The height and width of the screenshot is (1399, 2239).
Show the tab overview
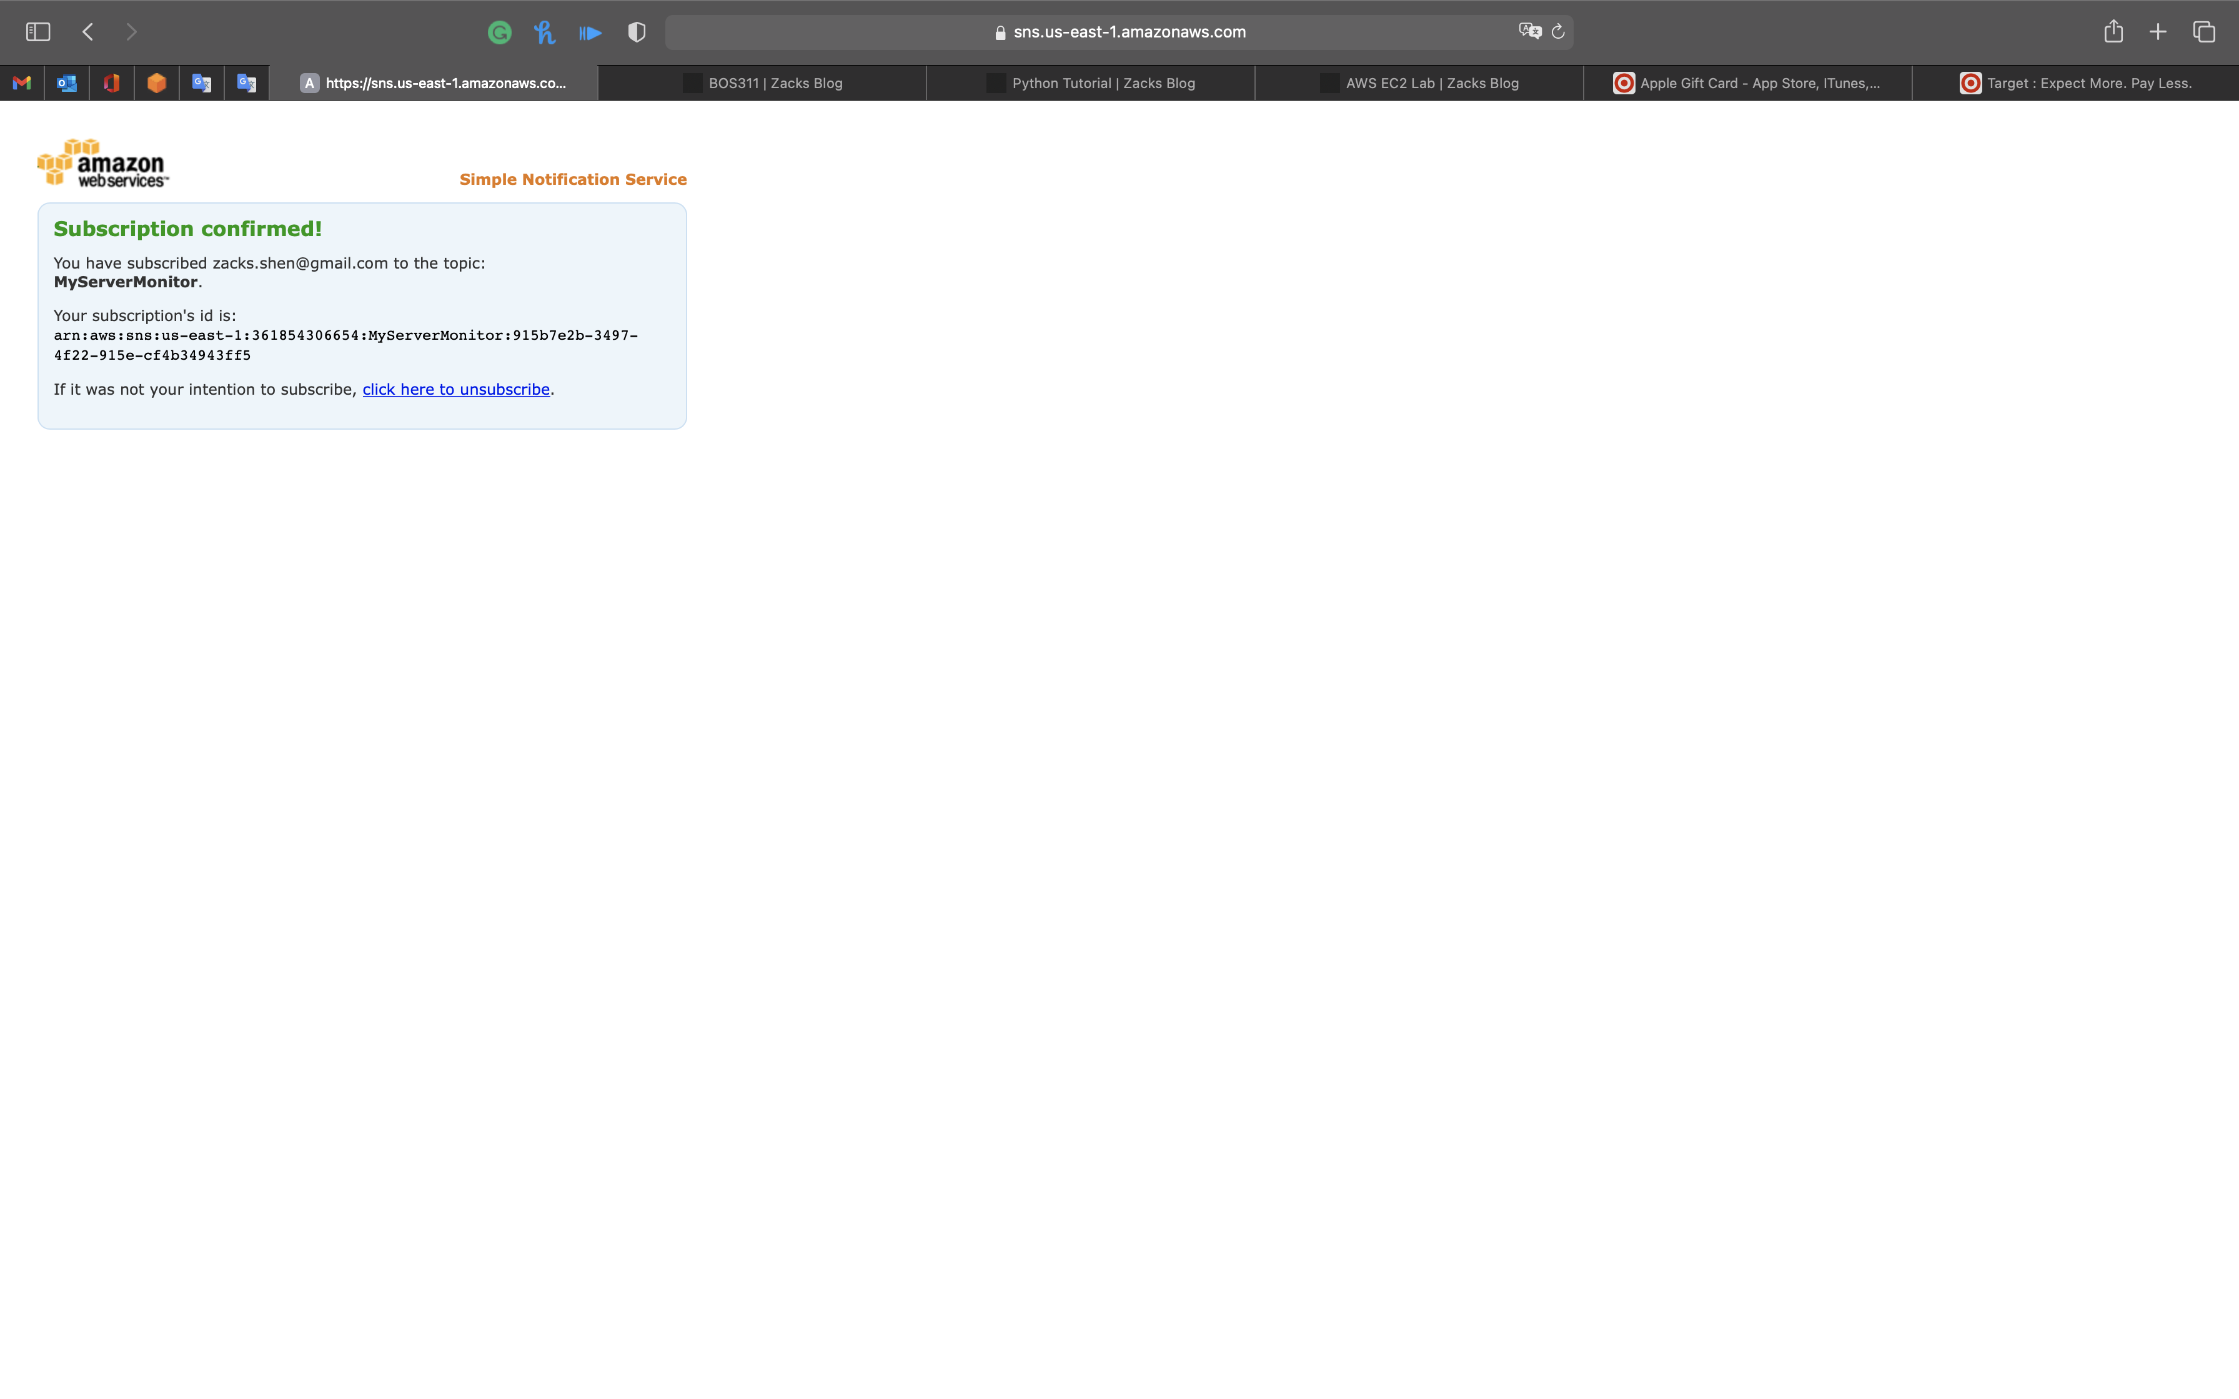point(2204,32)
